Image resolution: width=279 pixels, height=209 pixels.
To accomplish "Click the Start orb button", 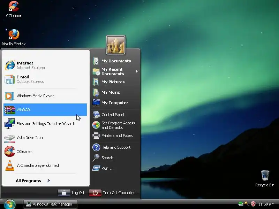I will (x=10, y=204).
